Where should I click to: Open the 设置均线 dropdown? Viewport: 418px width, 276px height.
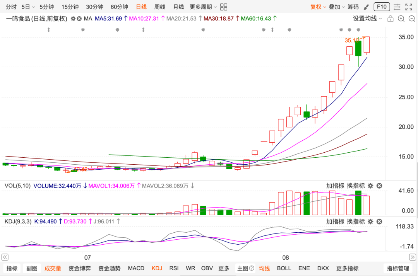[x=367, y=19]
